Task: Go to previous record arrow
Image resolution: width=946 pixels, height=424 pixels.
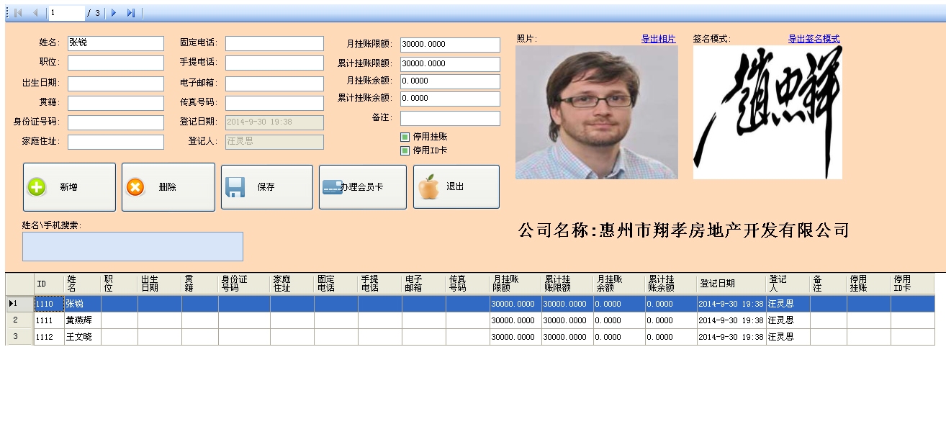Action: coord(35,13)
